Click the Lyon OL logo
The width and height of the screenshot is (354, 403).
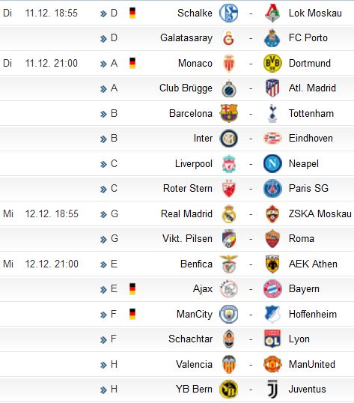click(x=272, y=339)
